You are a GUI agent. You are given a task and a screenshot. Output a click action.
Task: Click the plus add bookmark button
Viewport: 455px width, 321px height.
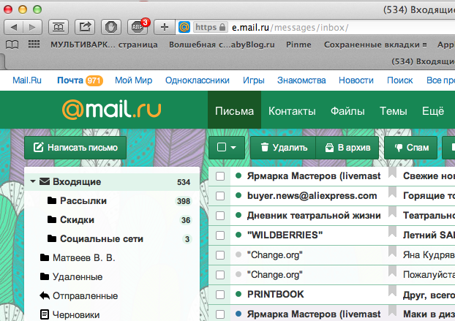click(x=164, y=27)
